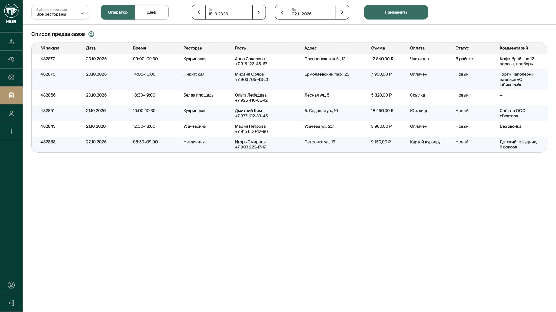The image size is (556, 312).
Task: Click the HUB logo
Action: (x=11, y=14)
